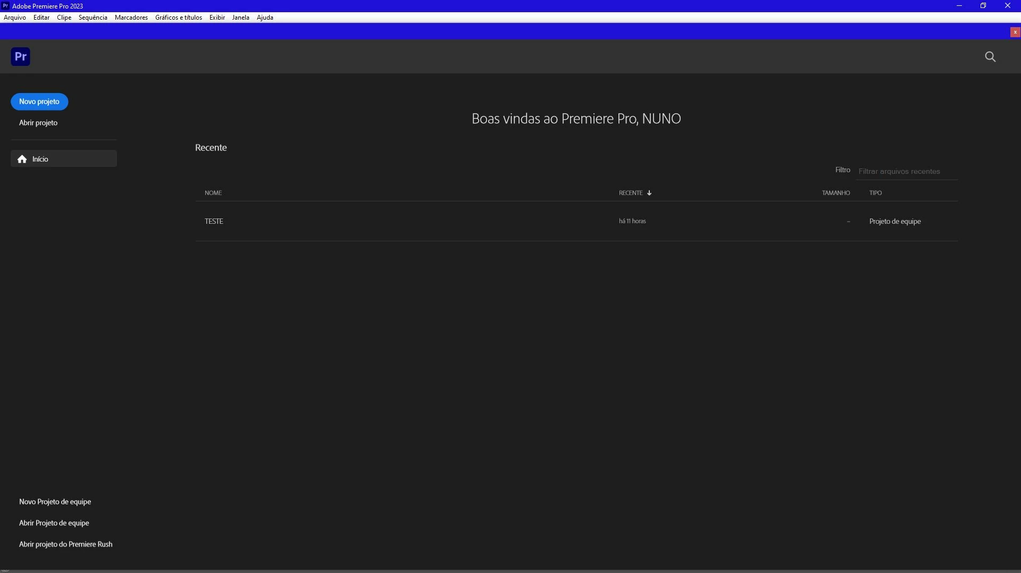
Task: Open the Gráficos e títulos menu
Action: point(178,18)
